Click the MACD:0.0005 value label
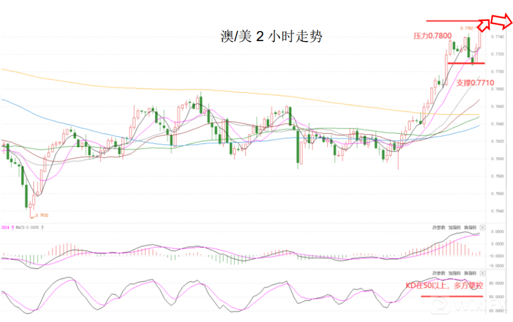Viewport: 513px width, 322px height. click(x=27, y=227)
